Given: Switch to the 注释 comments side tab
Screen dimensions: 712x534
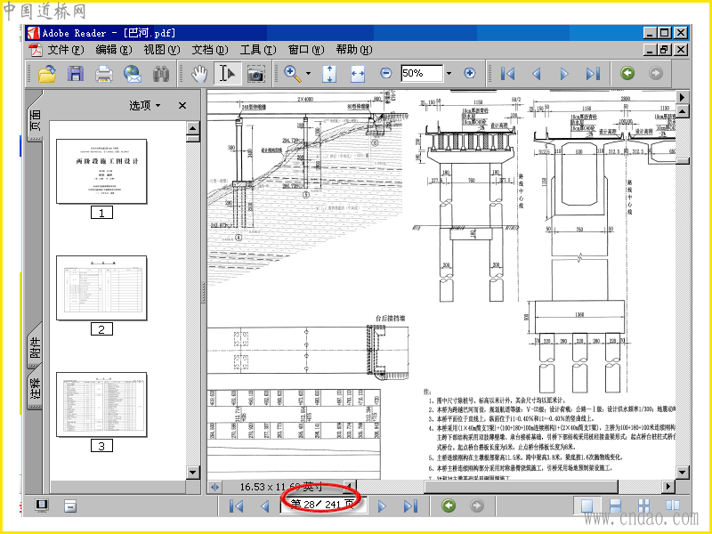Looking at the screenshot, I should coord(35,389).
